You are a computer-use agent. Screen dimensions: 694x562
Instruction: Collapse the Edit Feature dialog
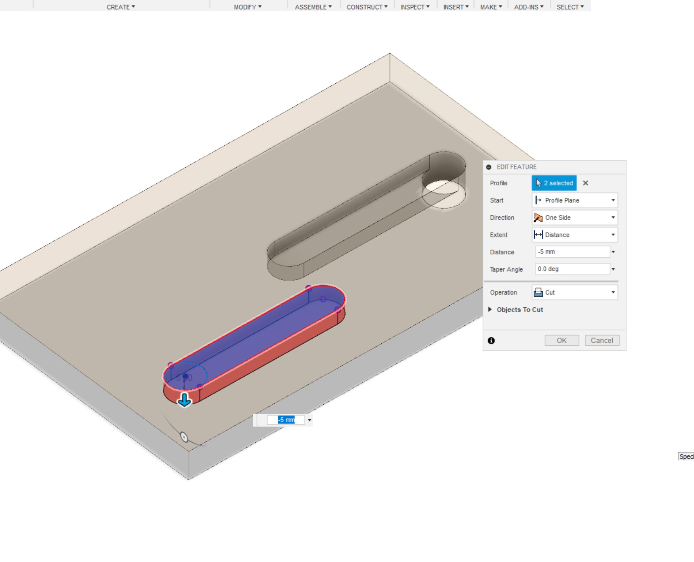click(x=488, y=167)
